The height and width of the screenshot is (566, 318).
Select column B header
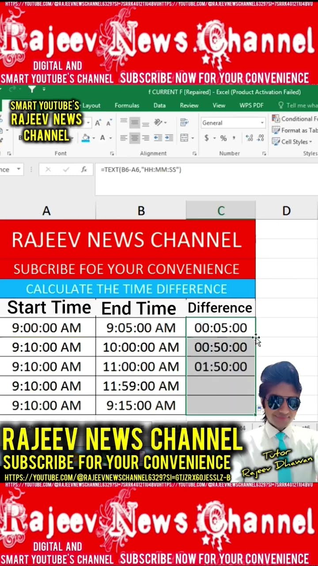tap(141, 211)
